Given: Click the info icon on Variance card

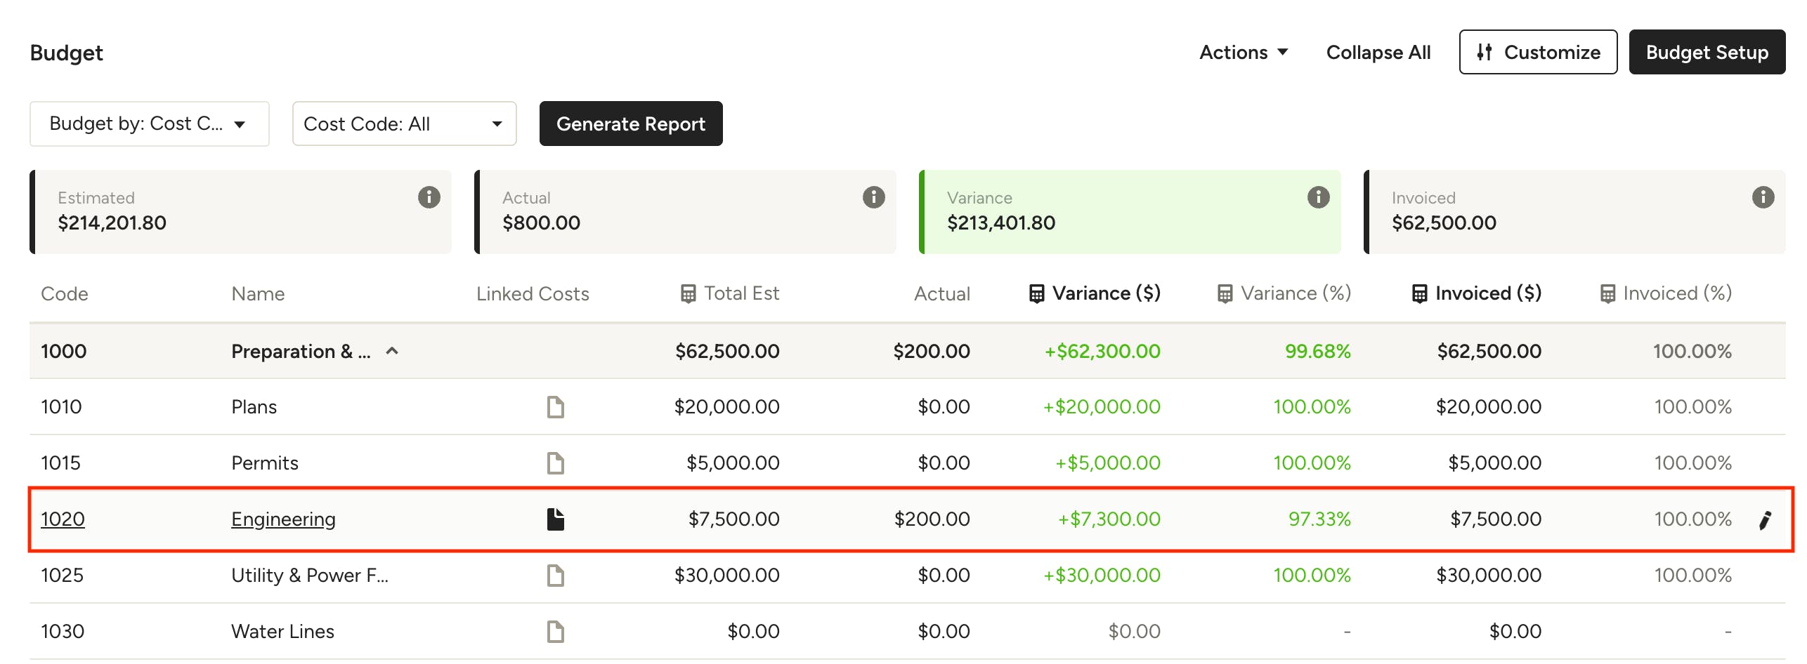Looking at the screenshot, I should coord(1318,197).
